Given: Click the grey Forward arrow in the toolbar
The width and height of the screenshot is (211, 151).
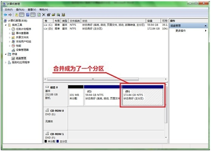Looking at the screenshot, I should click(10, 15).
